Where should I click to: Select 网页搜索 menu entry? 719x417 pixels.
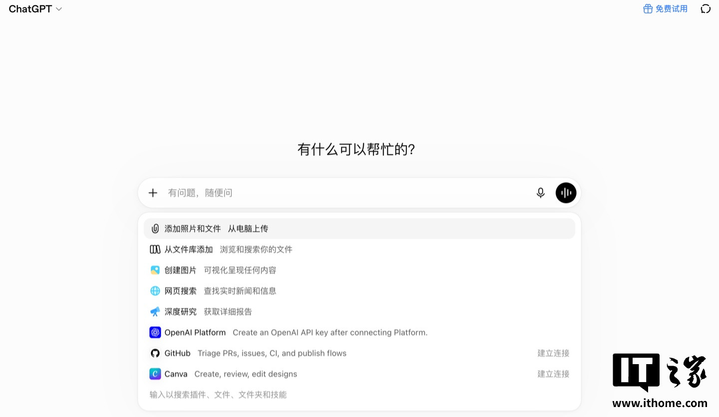pyautogui.click(x=359, y=291)
